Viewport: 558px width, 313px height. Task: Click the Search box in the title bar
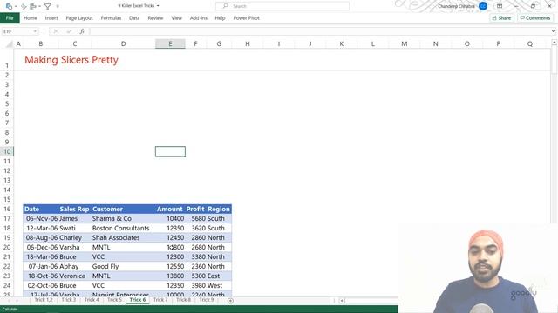282,6
